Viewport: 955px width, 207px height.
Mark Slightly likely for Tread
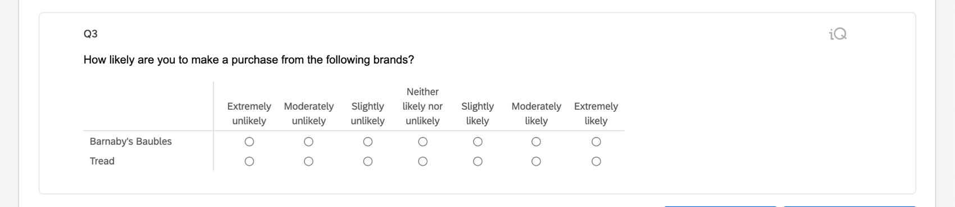pyautogui.click(x=477, y=162)
